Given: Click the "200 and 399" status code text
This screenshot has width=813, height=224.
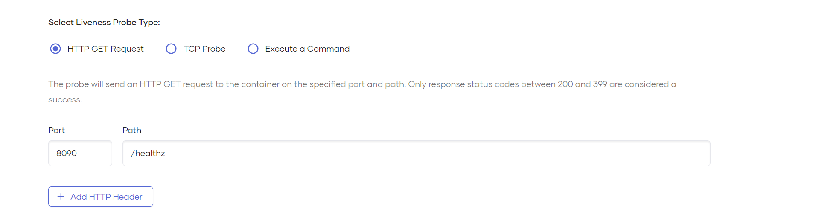Looking at the screenshot, I should point(582,84).
